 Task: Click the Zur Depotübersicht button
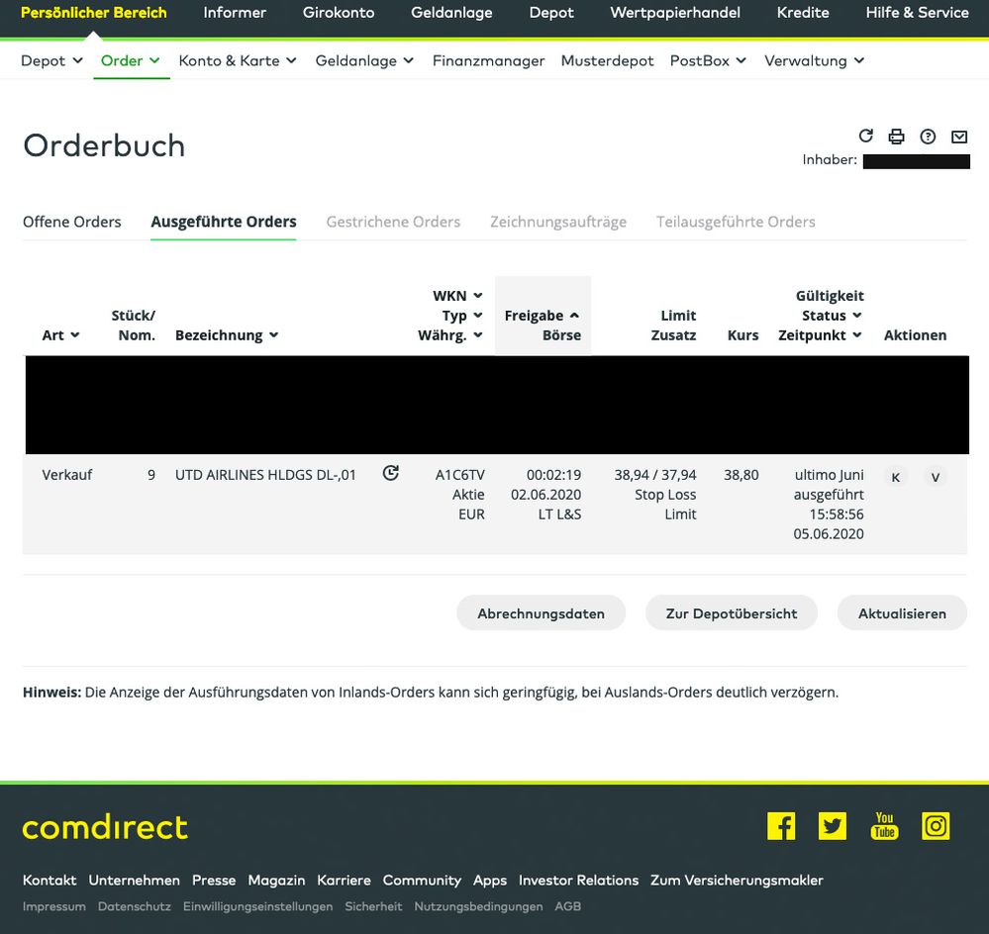pos(732,613)
